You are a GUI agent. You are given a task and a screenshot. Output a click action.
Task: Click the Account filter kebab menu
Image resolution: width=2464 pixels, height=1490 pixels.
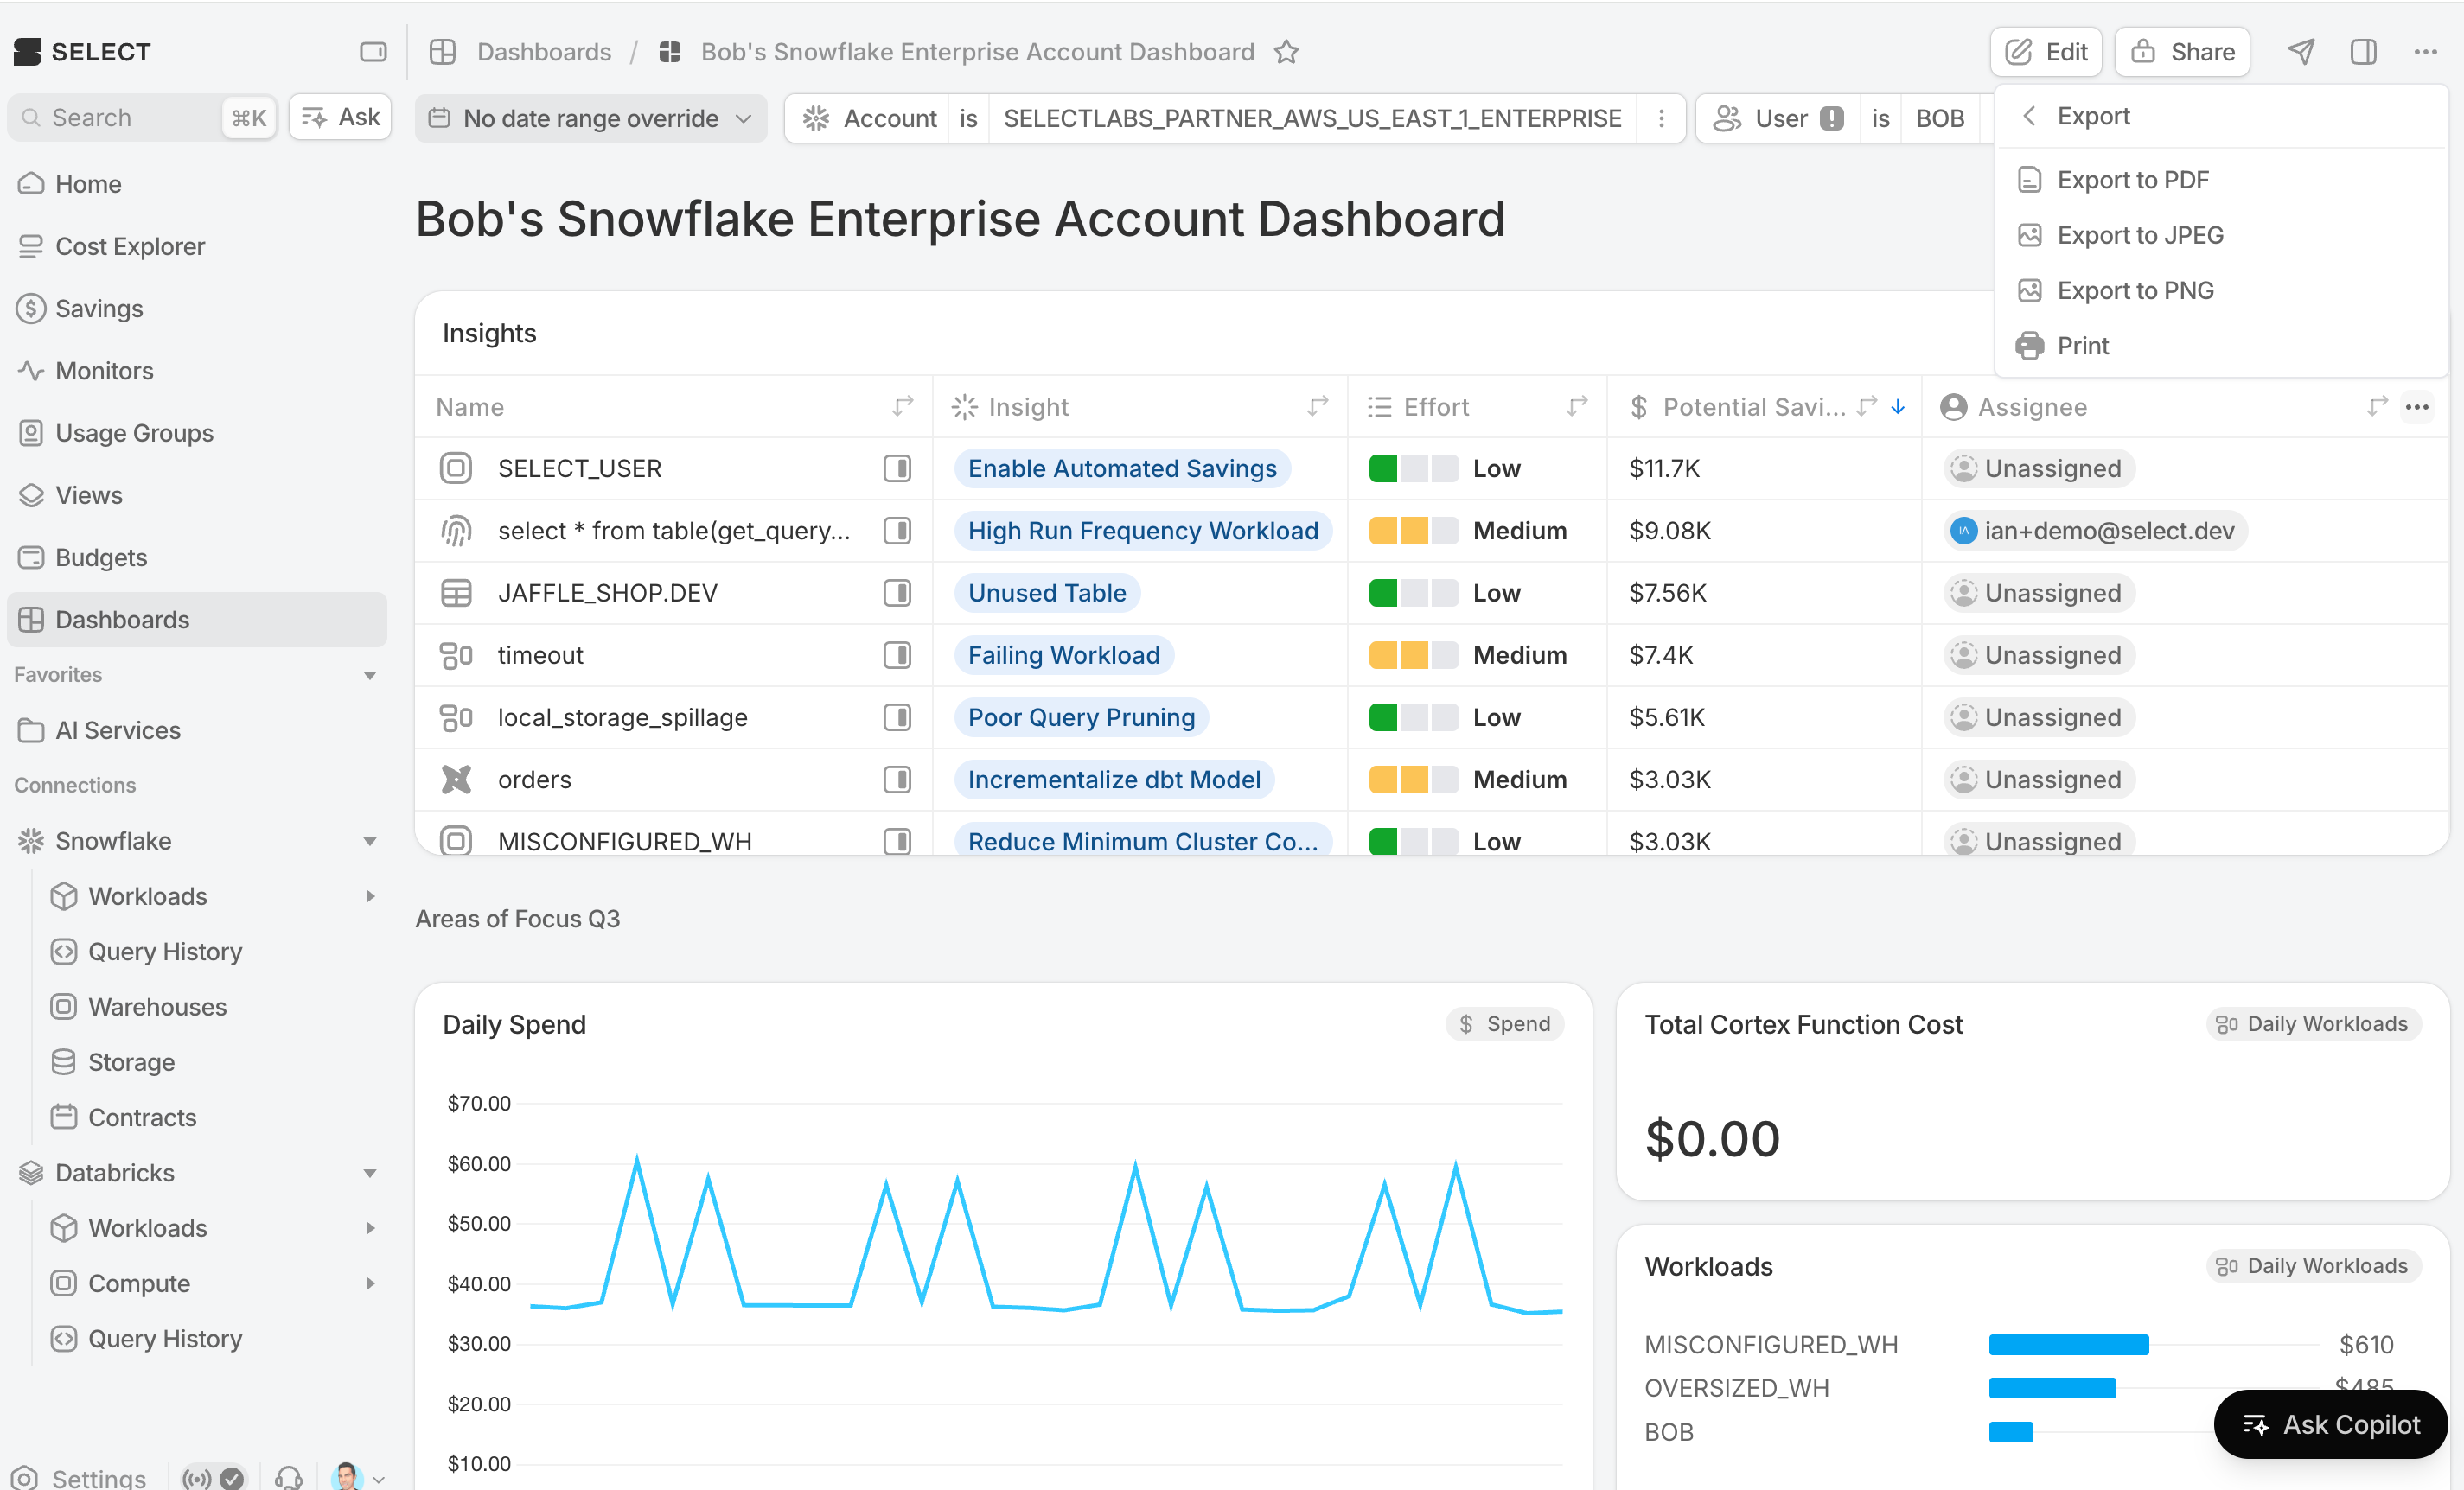[x=1661, y=118]
